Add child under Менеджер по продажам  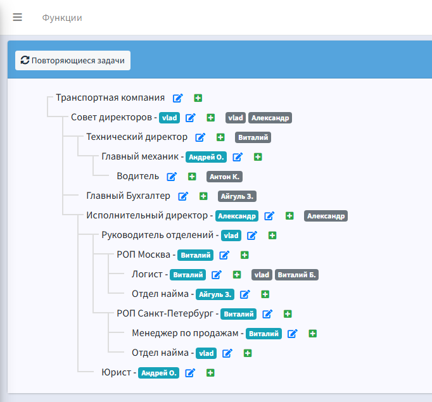point(312,334)
